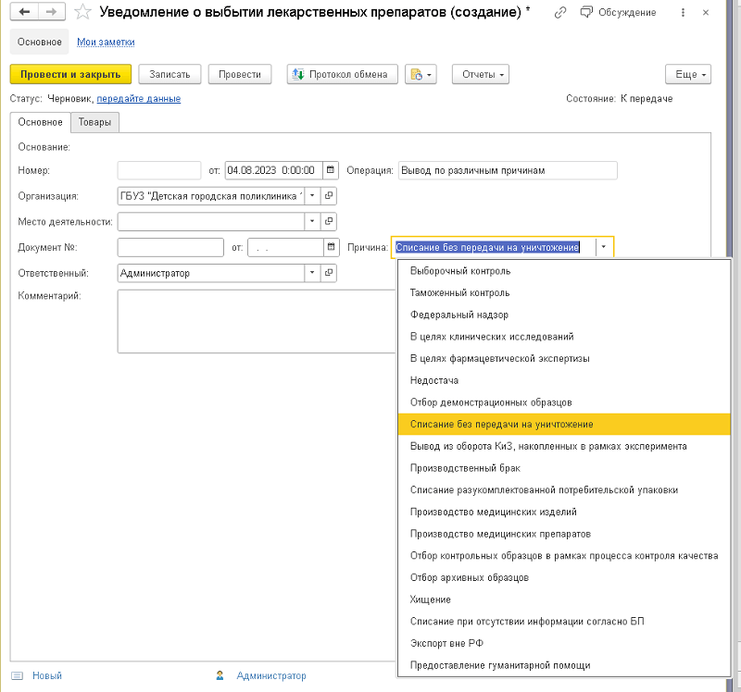Open the calendar picker next to date 04.08.2023

click(331, 170)
